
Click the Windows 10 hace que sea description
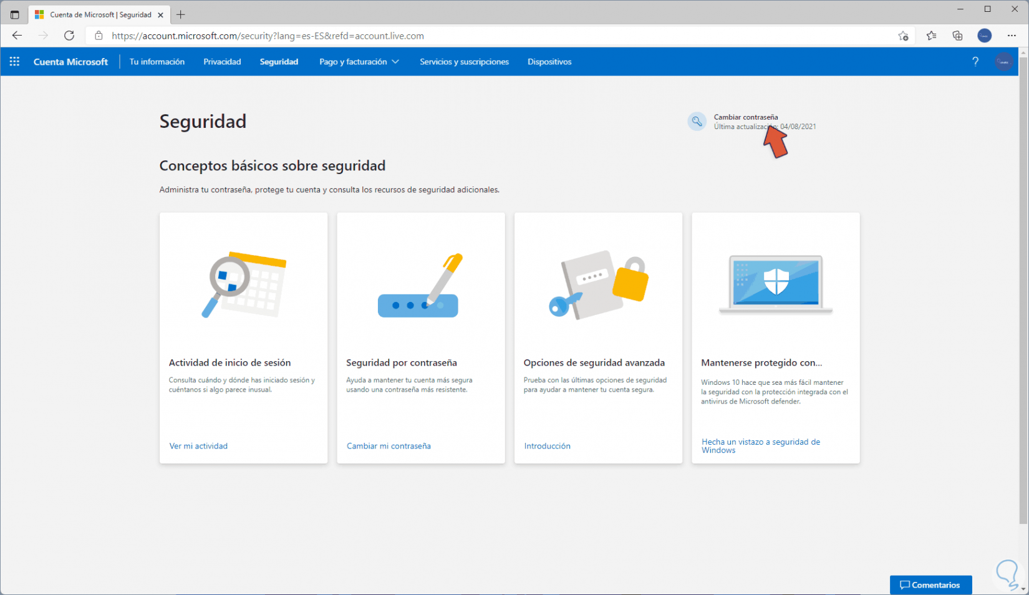pyautogui.click(x=775, y=392)
